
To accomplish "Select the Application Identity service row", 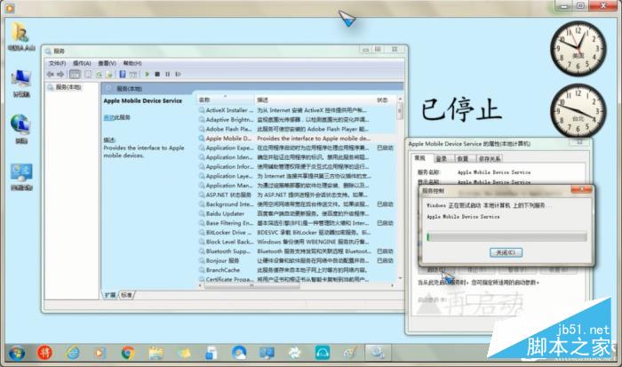I will tap(297, 157).
